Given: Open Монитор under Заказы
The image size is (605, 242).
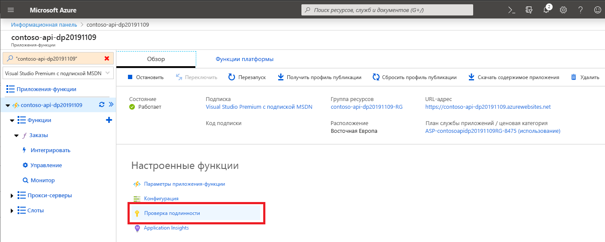Looking at the screenshot, I should (x=43, y=181).
